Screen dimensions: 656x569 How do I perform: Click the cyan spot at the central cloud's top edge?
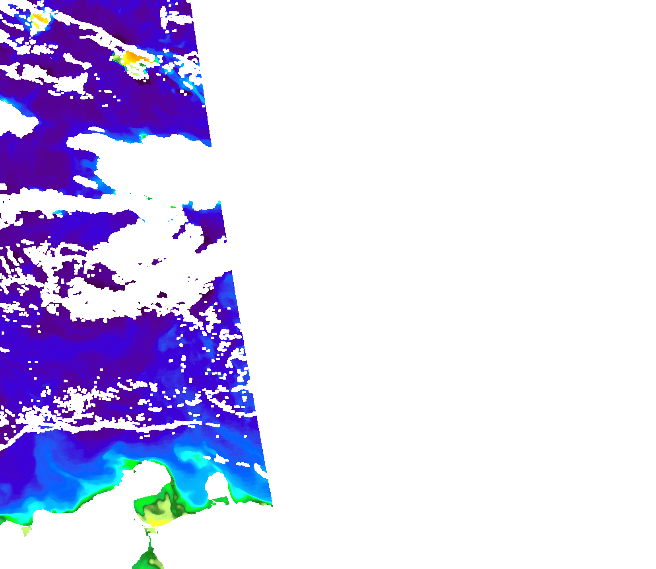click(142, 136)
